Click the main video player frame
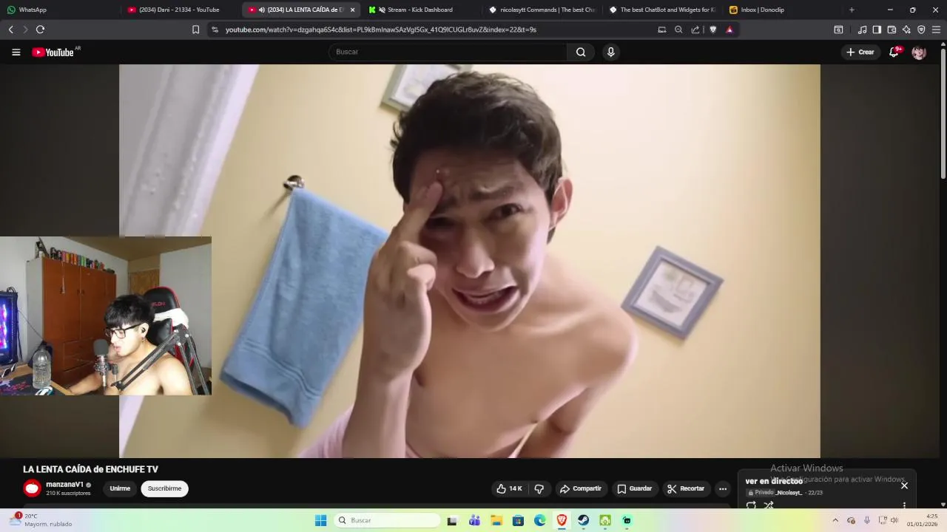The width and height of the screenshot is (947, 532). pyautogui.click(x=469, y=261)
